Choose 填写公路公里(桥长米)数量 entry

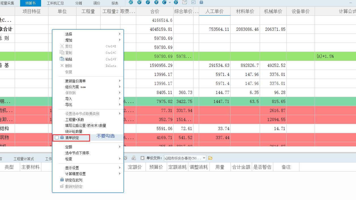click(88, 126)
